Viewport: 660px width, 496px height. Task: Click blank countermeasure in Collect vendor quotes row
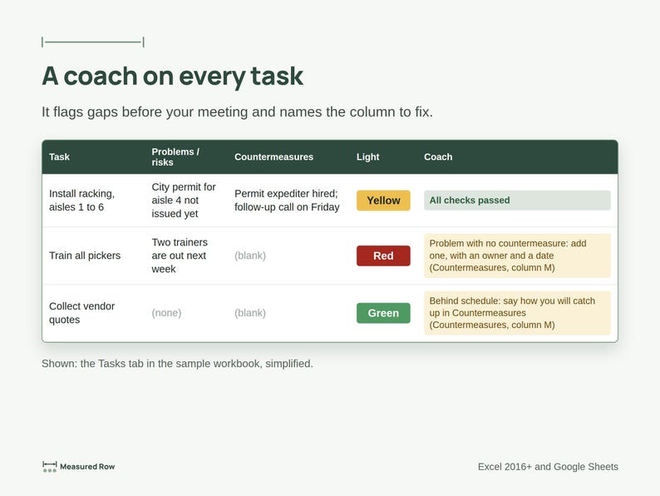pos(250,313)
